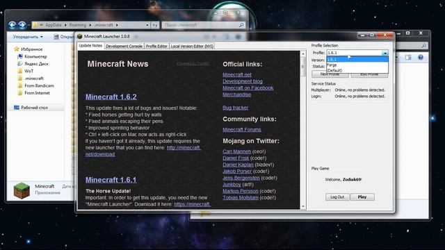Click the Play button
Image resolution: width=445 pixels, height=250 pixels.
[x=362, y=197]
